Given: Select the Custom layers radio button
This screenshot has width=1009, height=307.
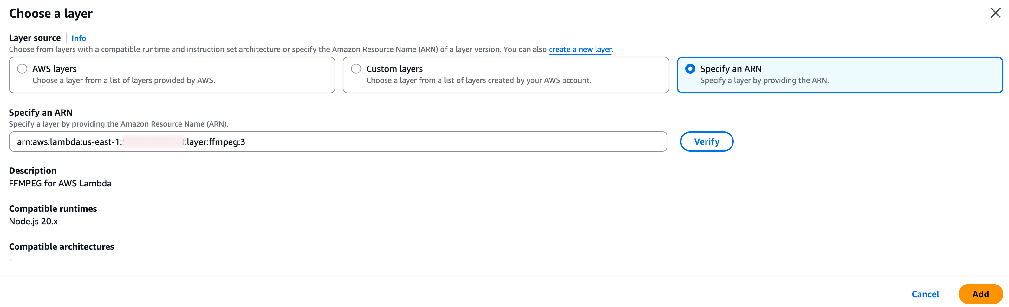Looking at the screenshot, I should (x=356, y=69).
